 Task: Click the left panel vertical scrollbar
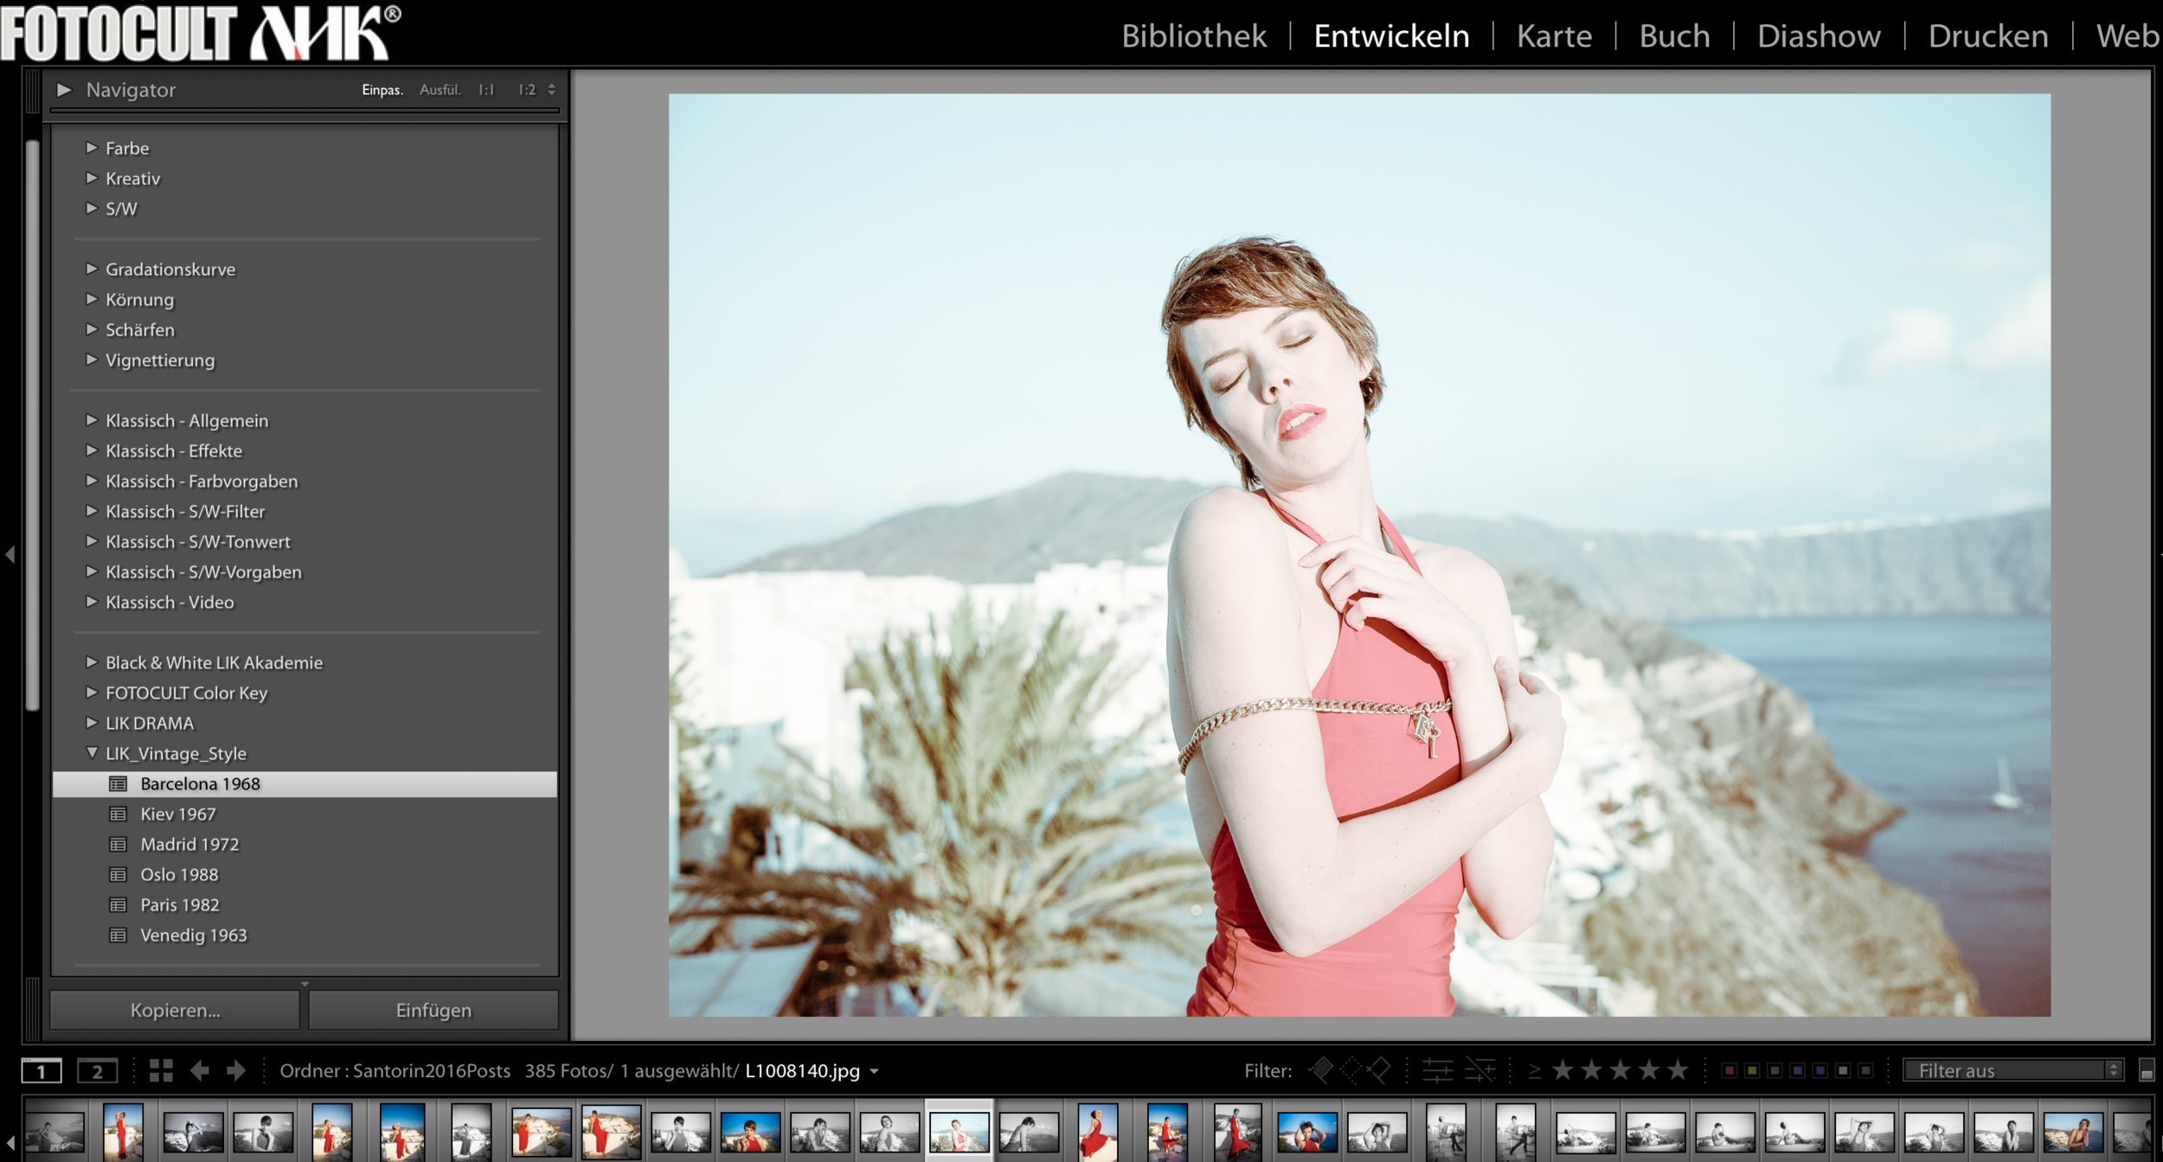point(32,424)
